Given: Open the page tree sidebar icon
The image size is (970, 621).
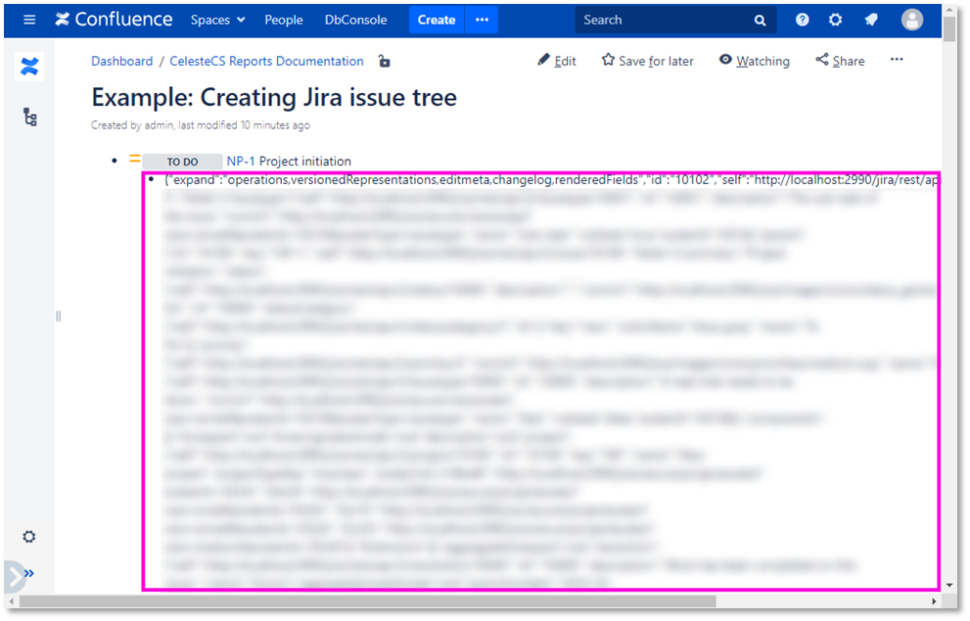Looking at the screenshot, I should tap(29, 117).
